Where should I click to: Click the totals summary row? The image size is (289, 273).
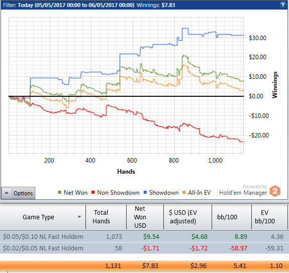click(x=145, y=265)
